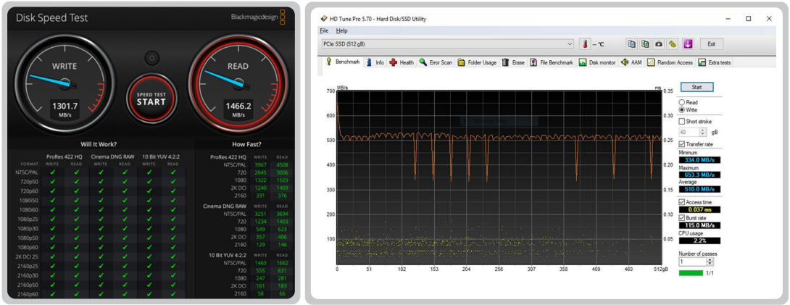
Task: Click the yellow options tag icon
Action: pos(673,43)
